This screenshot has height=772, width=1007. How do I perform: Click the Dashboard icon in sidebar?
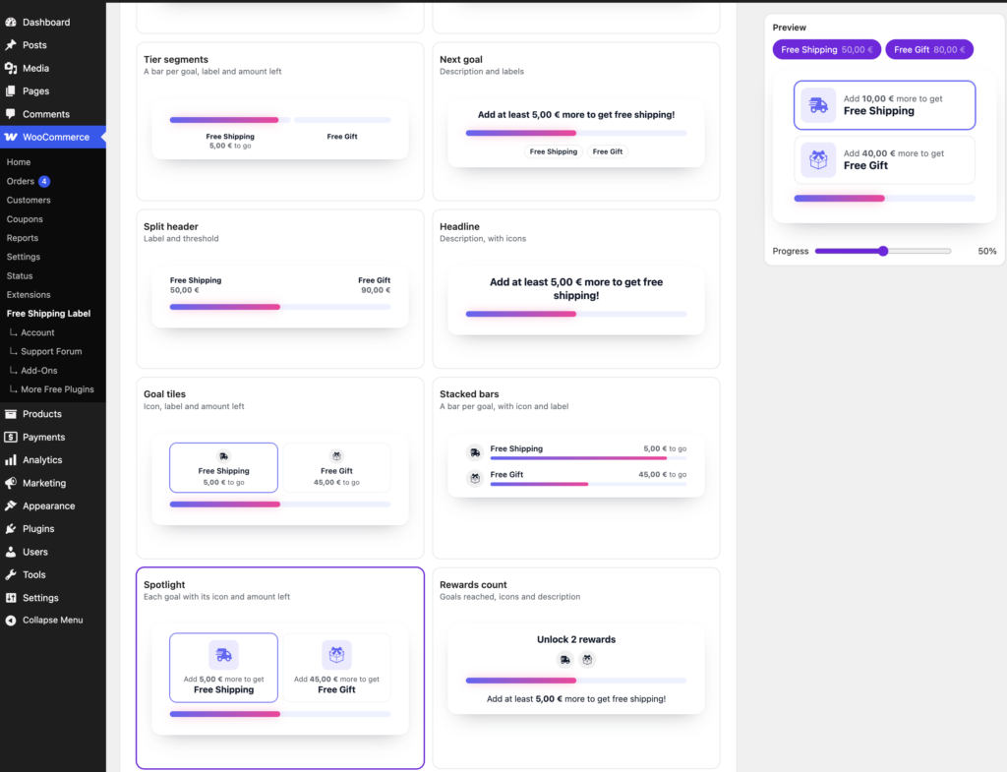11,22
